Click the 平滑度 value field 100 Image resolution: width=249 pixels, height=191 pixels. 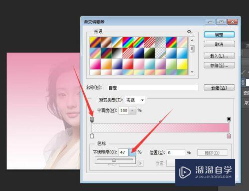coord(124,111)
